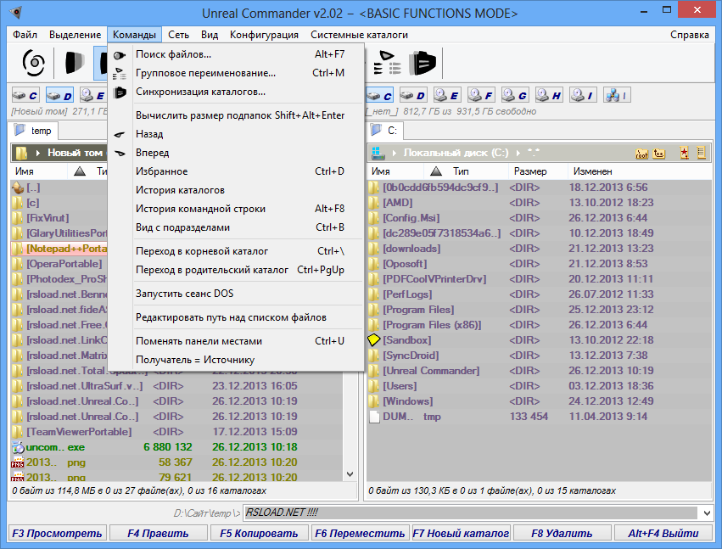Open the Системные каталоги menu
Image resolution: width=722 pixels, height=549 pixels.
tap(359, 35)
